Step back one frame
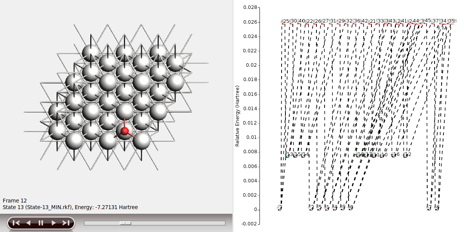This screenshot has width=464, height=232. (x=28, y=223)
